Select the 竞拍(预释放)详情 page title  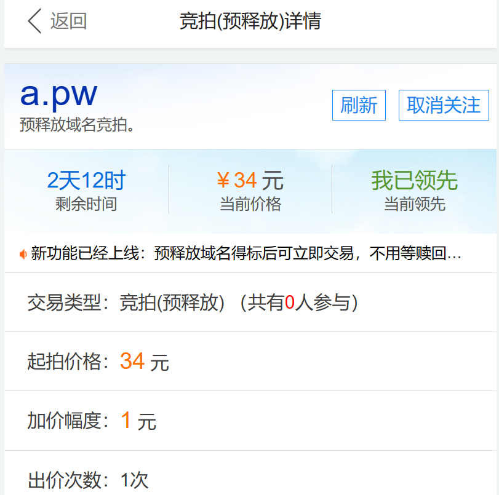(x=250, y=22)
